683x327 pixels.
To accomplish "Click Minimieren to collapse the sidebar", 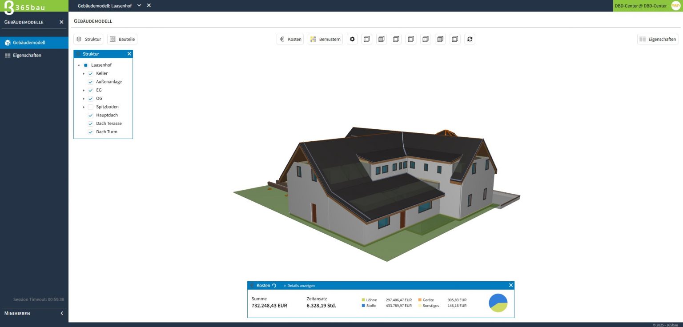I will pos(33,313).
